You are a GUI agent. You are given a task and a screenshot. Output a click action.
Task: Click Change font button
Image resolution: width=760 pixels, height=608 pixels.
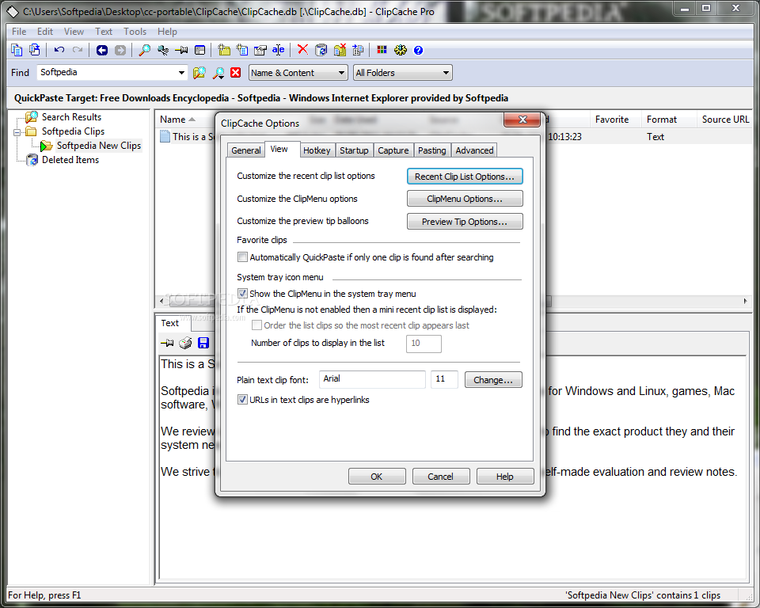coord(493,380)
